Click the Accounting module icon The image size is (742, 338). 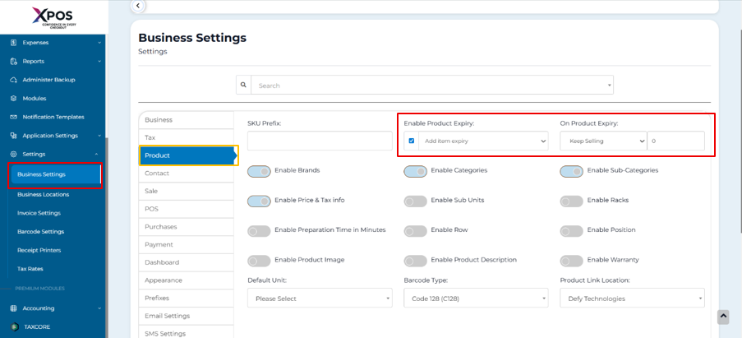click(x=13, y=308)
